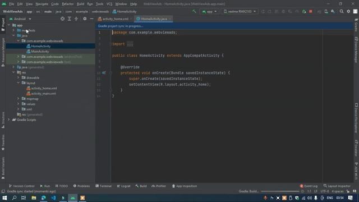This screenshot has height=202, width=359.
Task: Expand the mipmap folder
Action: tap(19, 99)
